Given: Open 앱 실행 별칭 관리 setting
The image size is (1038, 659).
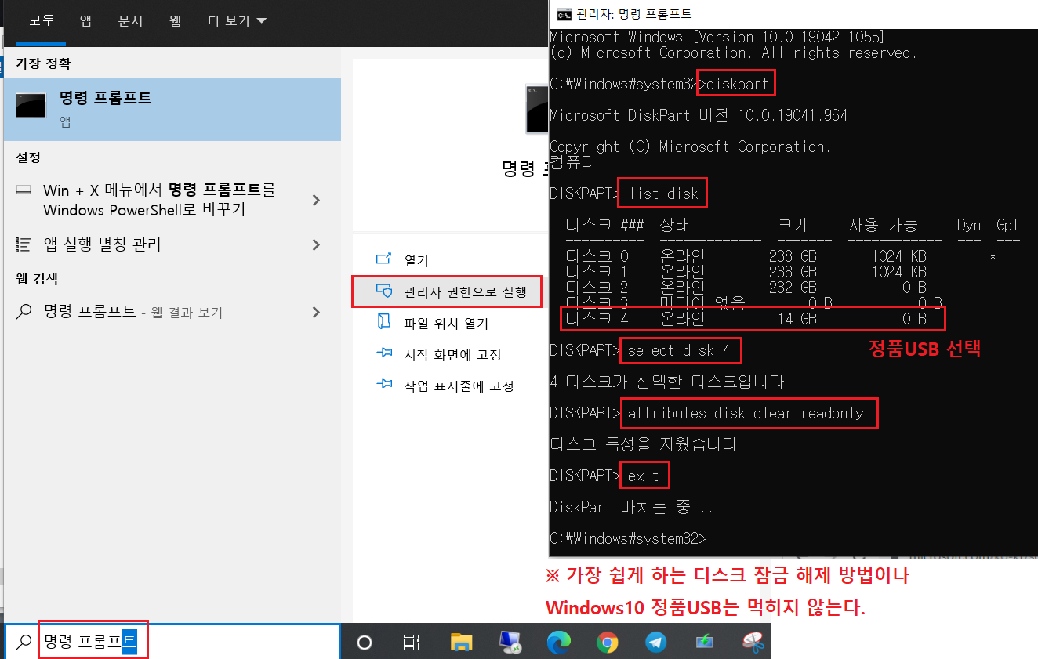Looking at the screenshot, I should [102, 244].
